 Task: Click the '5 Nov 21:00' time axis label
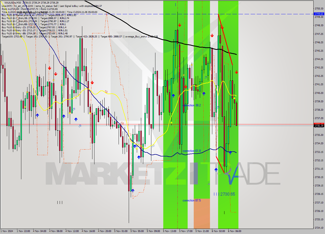pos(202,231)
